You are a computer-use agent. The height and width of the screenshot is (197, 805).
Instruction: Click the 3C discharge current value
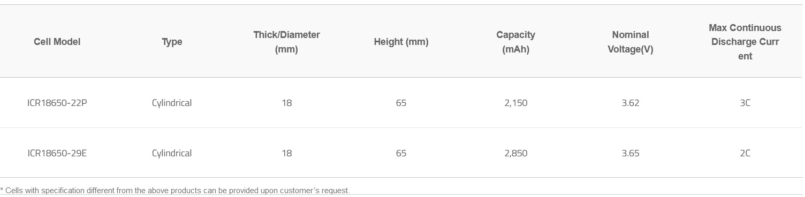[x=745, y=103]
